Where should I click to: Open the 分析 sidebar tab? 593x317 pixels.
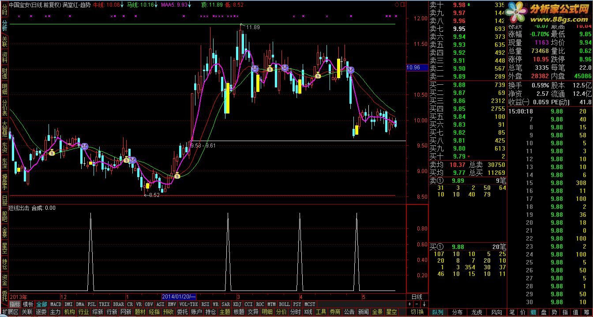(x=4, y=25)
